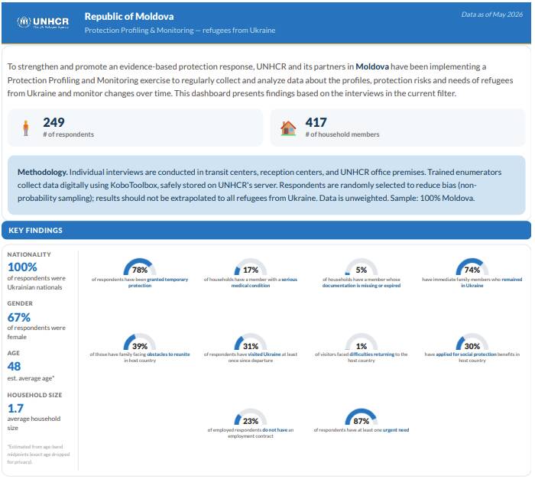Click the bold 'Methodology.' heading
535x479 pixels.
[43, 172]
